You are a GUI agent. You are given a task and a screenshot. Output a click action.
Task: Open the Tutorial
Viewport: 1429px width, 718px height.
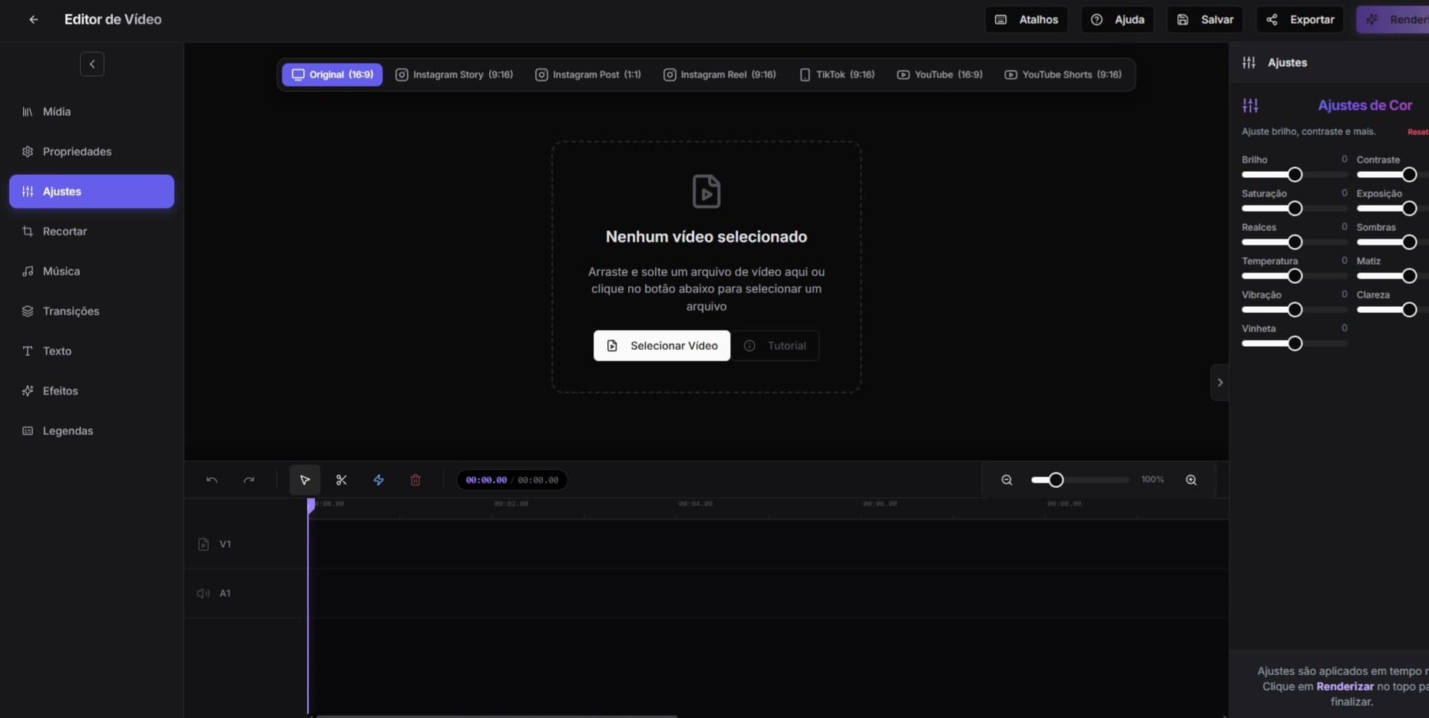pyautogui.click(x=776, y=345)
